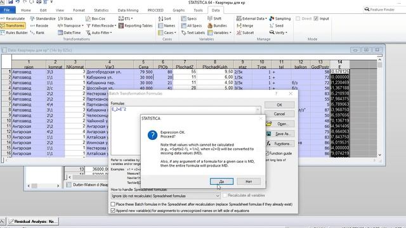Image resolution: width=406 pixels, height=228 pixels.
Task: Open Text Labels tool
Action: click(193, 33)
